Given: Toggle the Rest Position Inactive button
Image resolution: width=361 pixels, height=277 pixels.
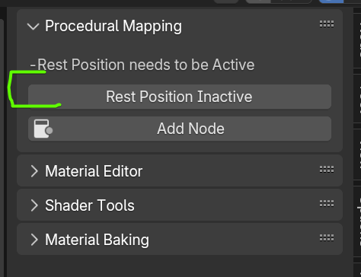Looking at the screenshot, I should point(180,97).
